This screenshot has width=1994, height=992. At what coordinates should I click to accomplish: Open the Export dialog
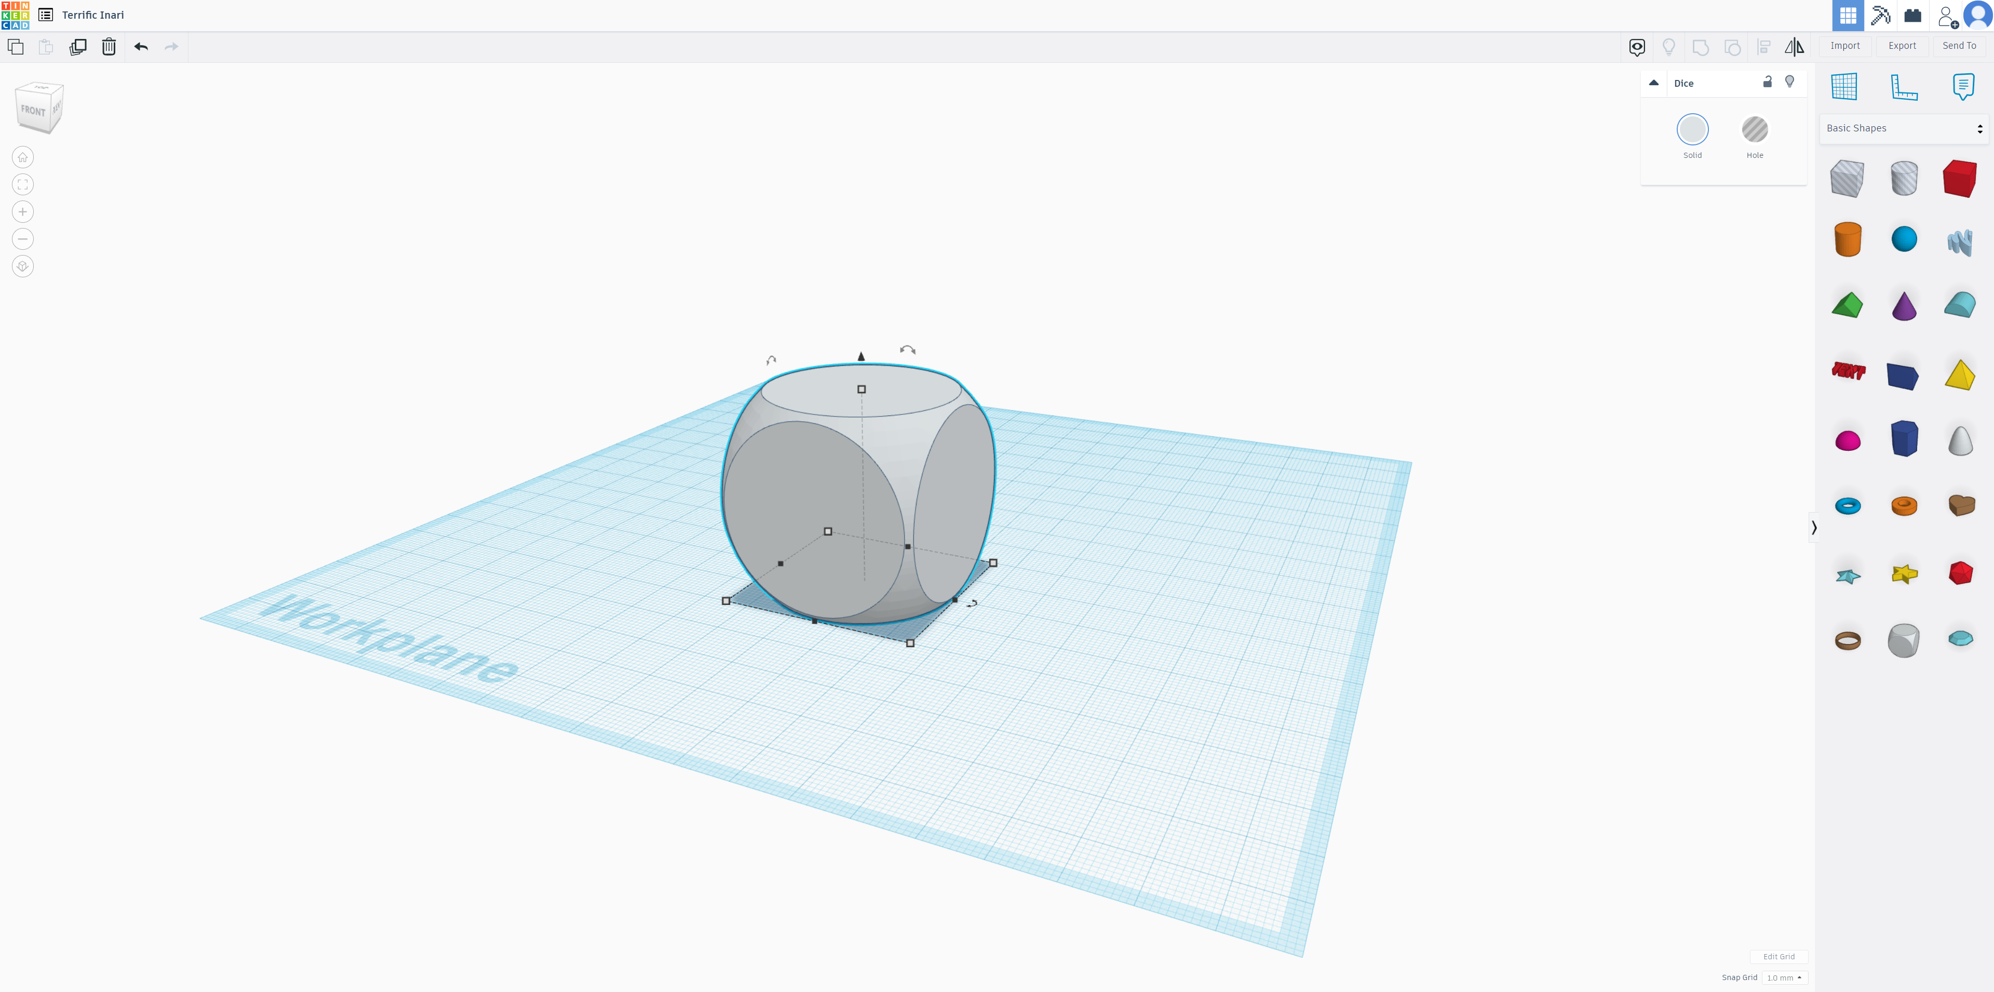1902,46
